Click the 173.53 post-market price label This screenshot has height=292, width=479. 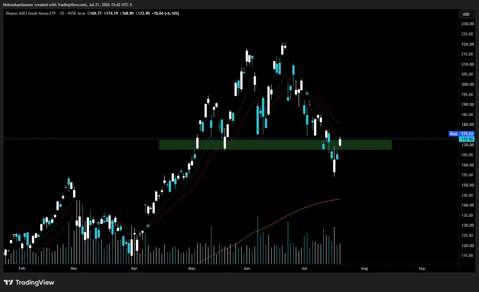[467, 134]
